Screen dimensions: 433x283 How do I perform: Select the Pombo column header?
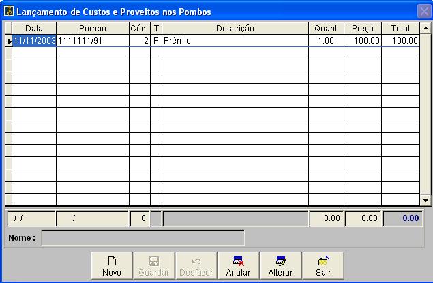point(93,29)
